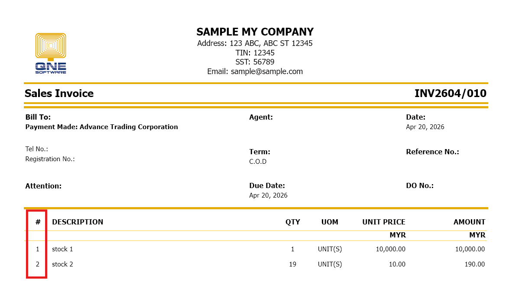Click the # column header
509x302 pixels.
coord(38,222)
